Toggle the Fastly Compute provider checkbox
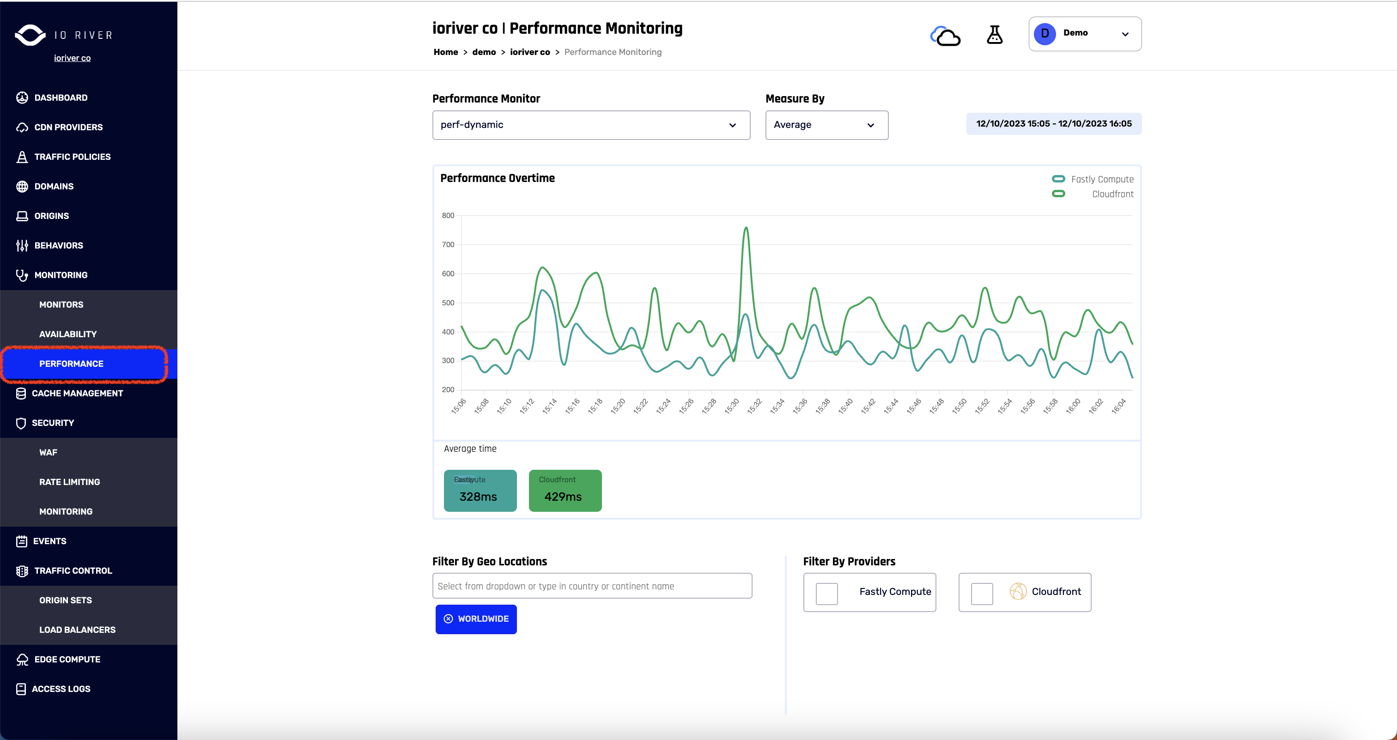 tap(826, 594)
